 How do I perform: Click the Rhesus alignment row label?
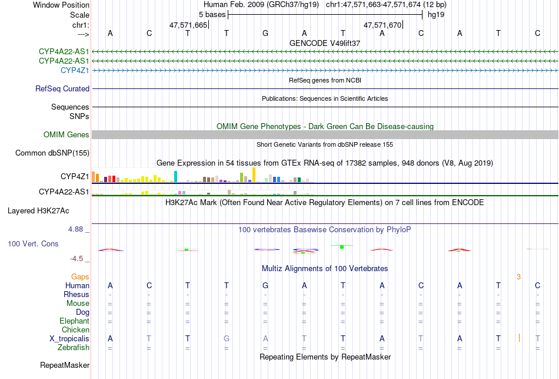tap(76, 294)
